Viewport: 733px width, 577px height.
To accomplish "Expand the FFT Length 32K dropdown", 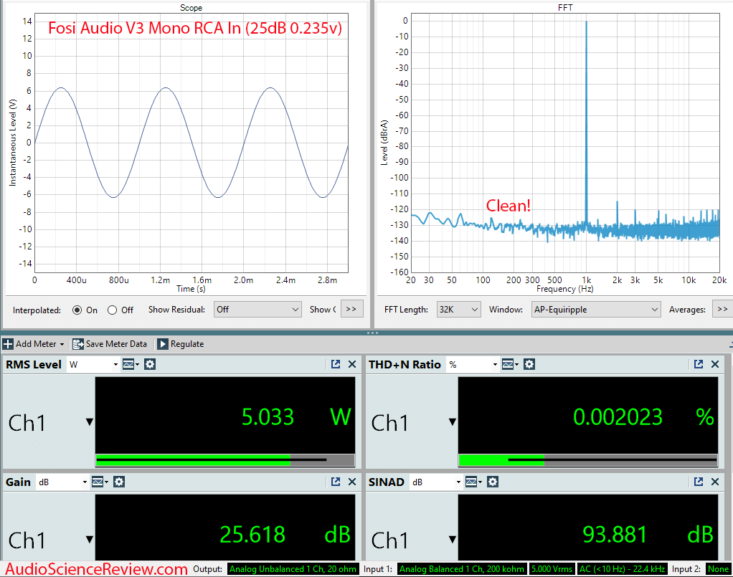I will [458, 310].
